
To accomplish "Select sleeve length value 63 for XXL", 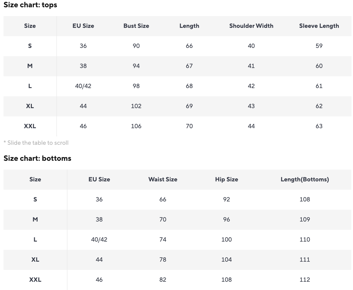I will [319, 126].
